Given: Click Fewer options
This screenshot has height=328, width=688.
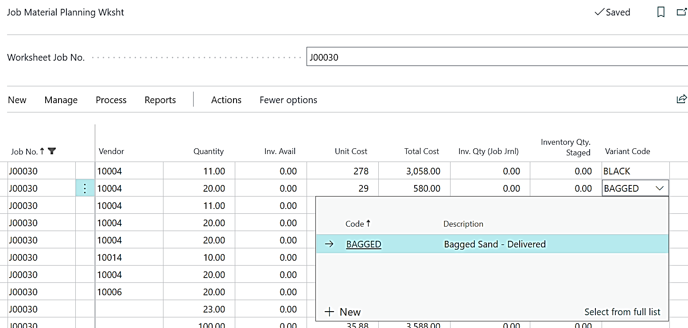Looking at the screenshot, I should [288, 100].
